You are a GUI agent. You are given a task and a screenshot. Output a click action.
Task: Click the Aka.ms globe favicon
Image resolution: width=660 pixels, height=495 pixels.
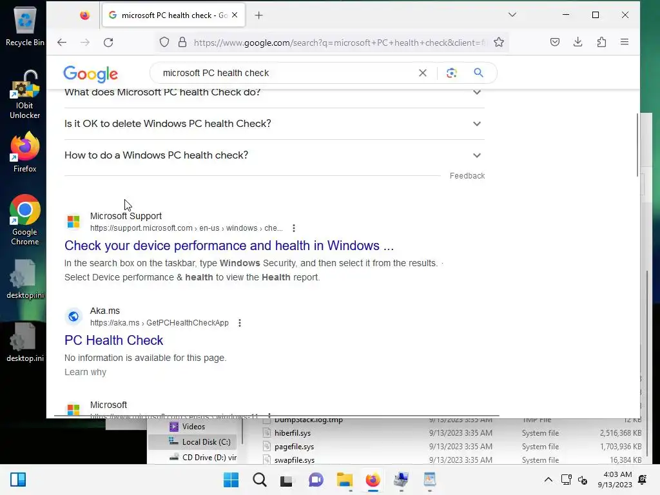click(x=73, y=316)
